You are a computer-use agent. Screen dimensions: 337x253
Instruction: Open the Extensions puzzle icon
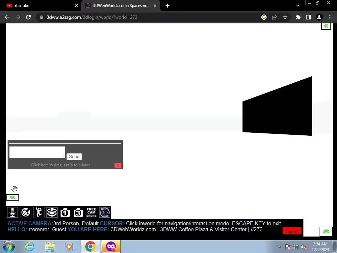point(298,17)
